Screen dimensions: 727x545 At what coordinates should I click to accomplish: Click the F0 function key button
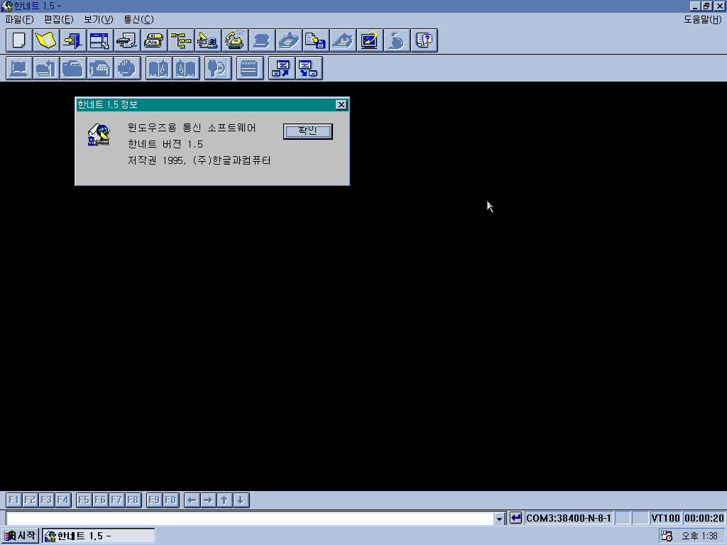coord(170,500)
